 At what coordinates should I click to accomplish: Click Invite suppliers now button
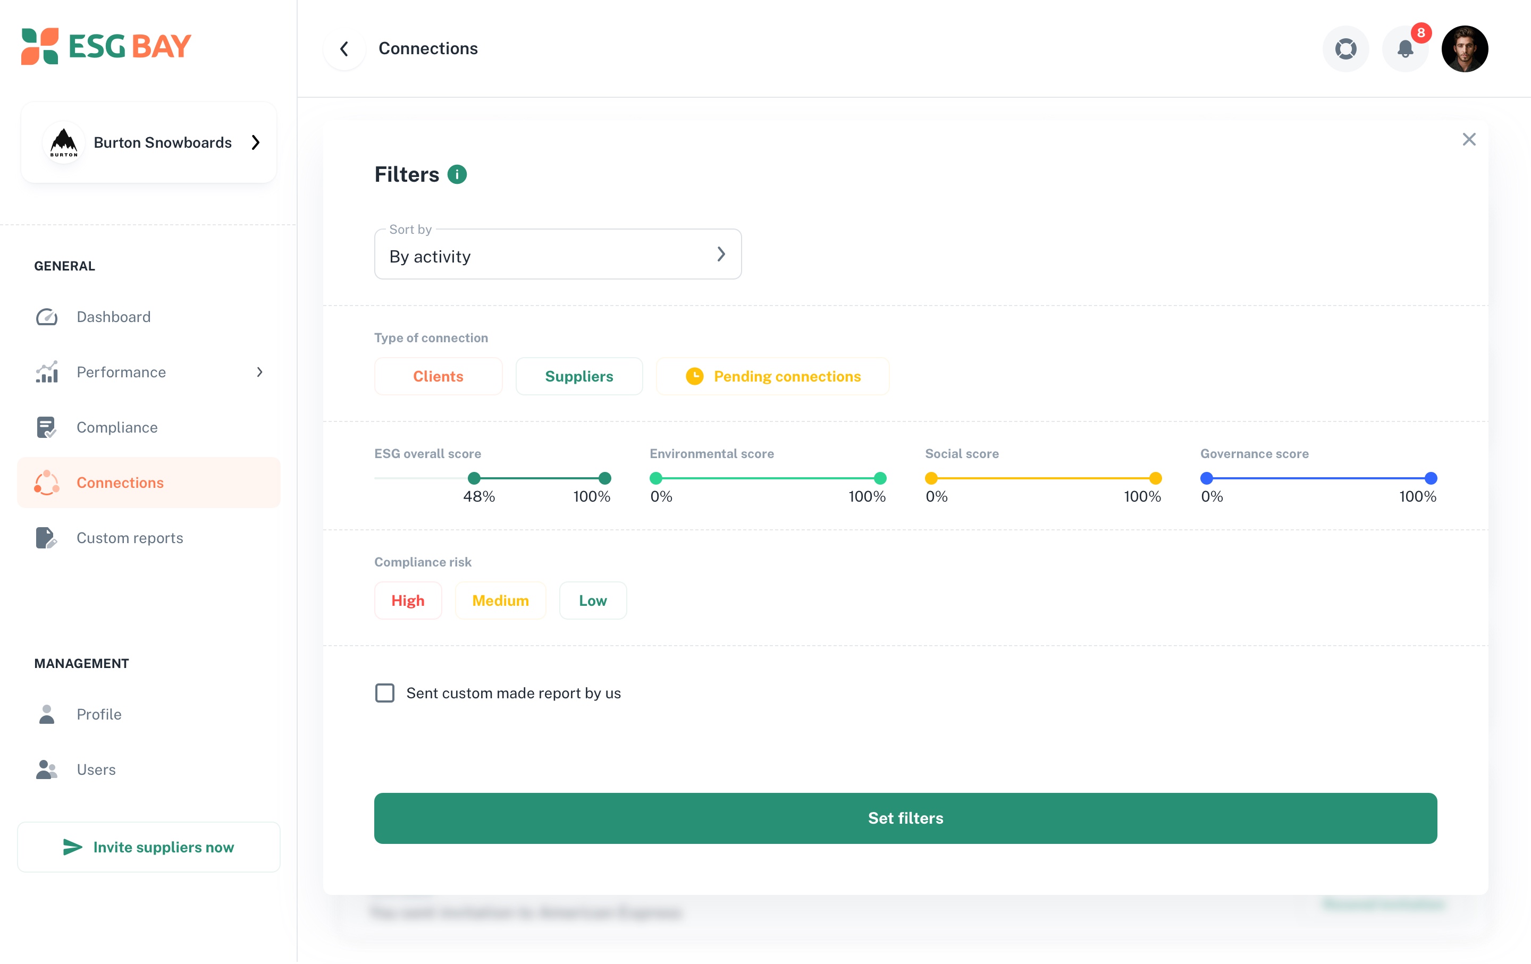pyautogui.click(x=149, y=848)
